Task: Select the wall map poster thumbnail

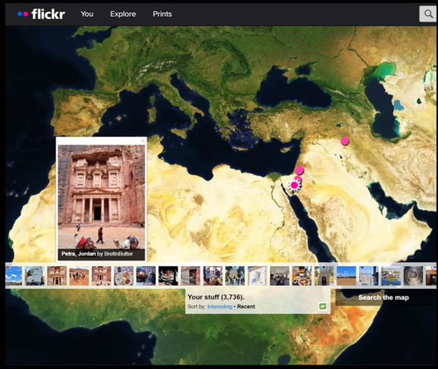Action: 257,276
